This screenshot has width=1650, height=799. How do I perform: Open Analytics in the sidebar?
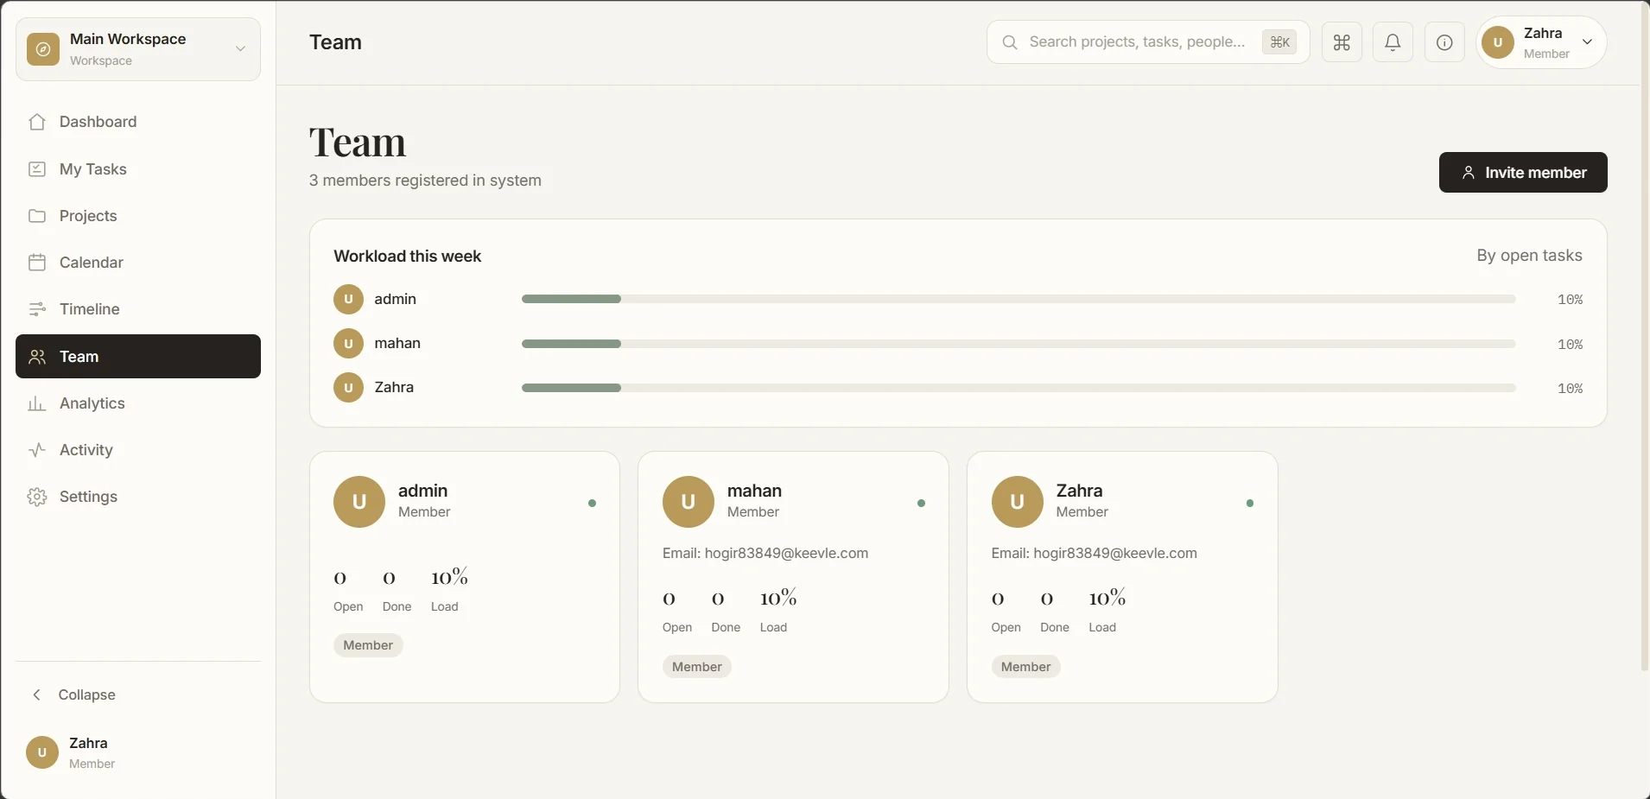[x=138, y=403]
